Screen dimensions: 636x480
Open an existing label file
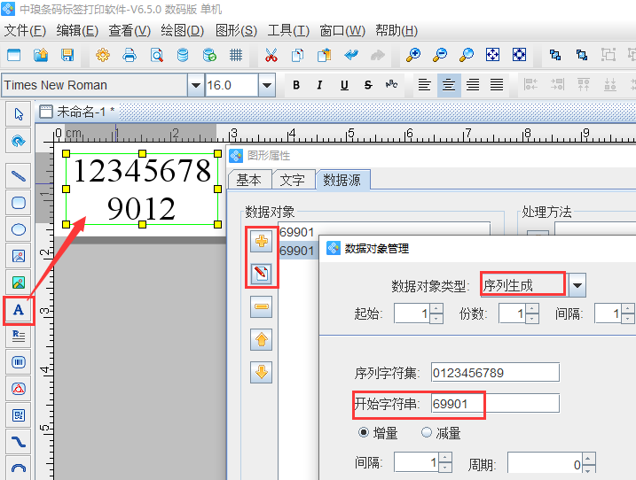click(x=41, y=55)
